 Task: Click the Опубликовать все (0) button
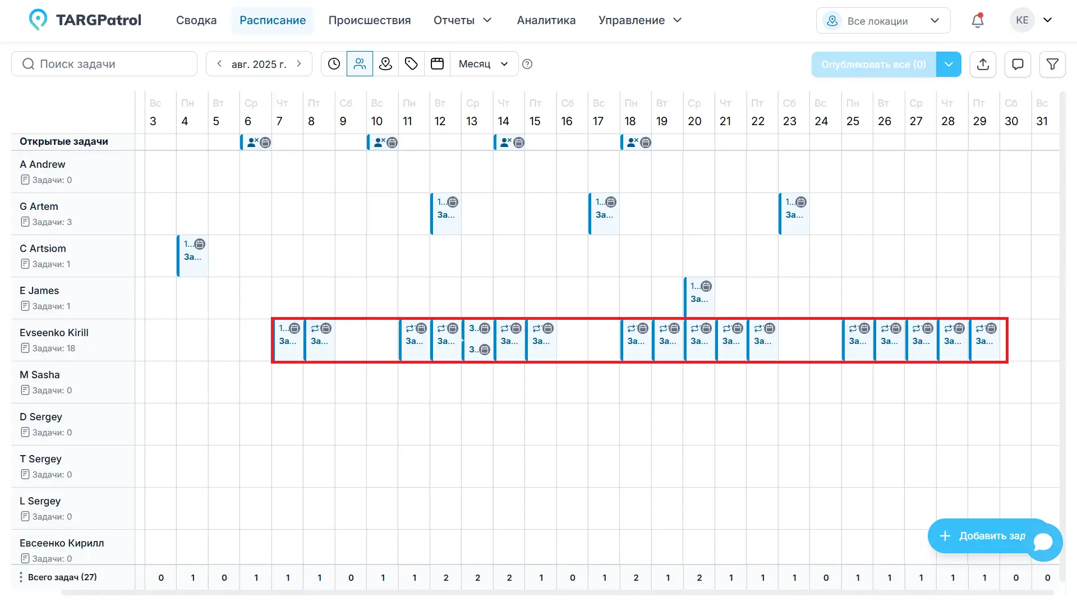(x=872, y=64)
